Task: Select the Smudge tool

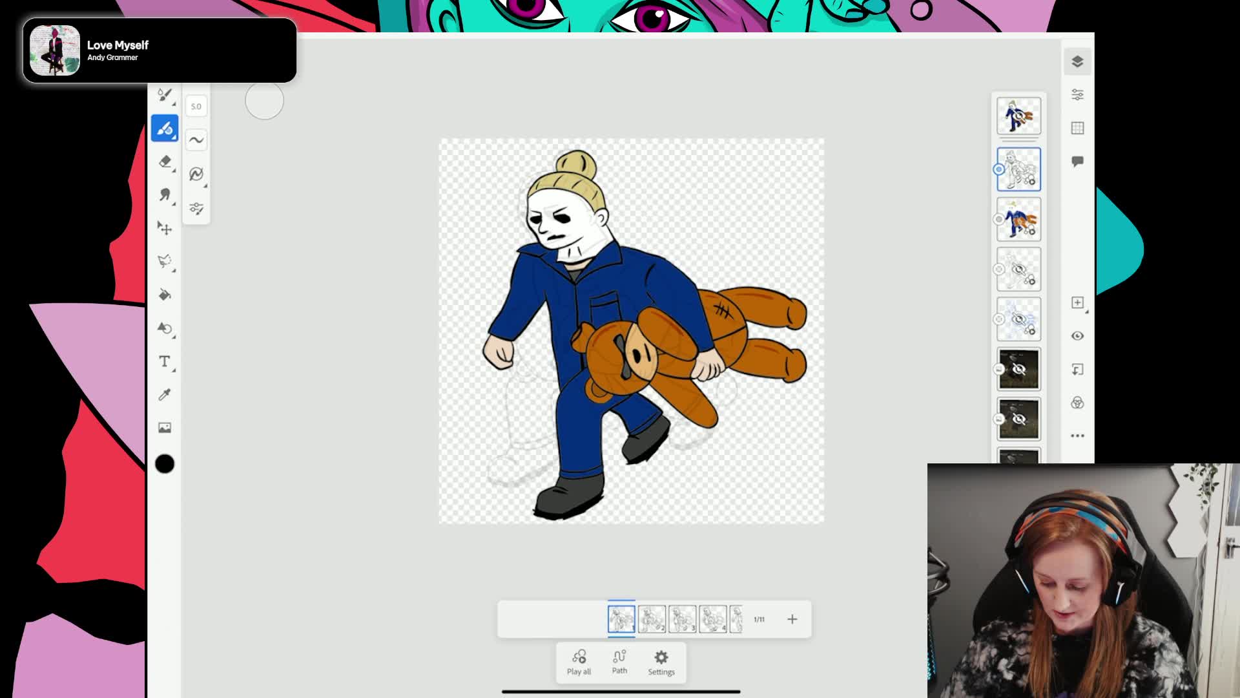Action: point(165,195)
